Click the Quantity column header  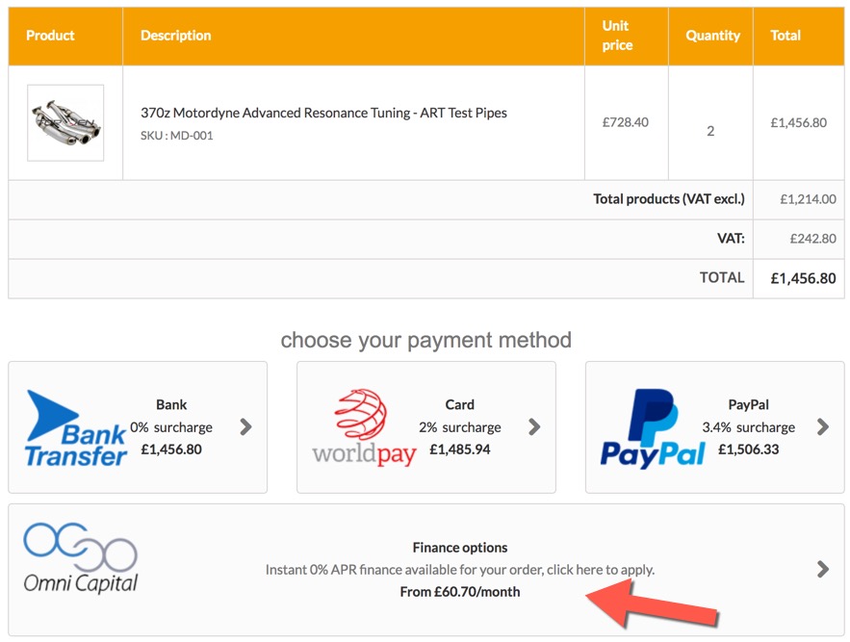713,36
